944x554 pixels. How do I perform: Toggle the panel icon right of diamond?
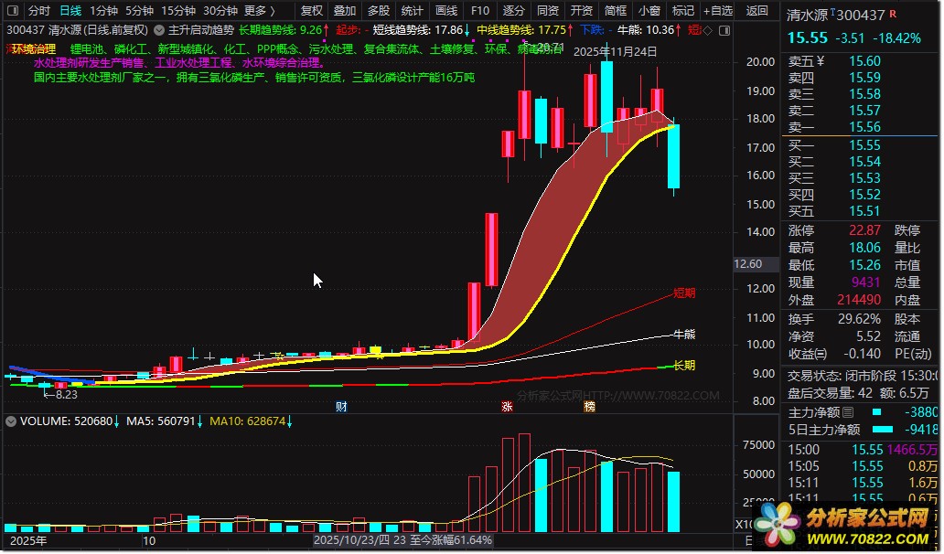[724, 30]
